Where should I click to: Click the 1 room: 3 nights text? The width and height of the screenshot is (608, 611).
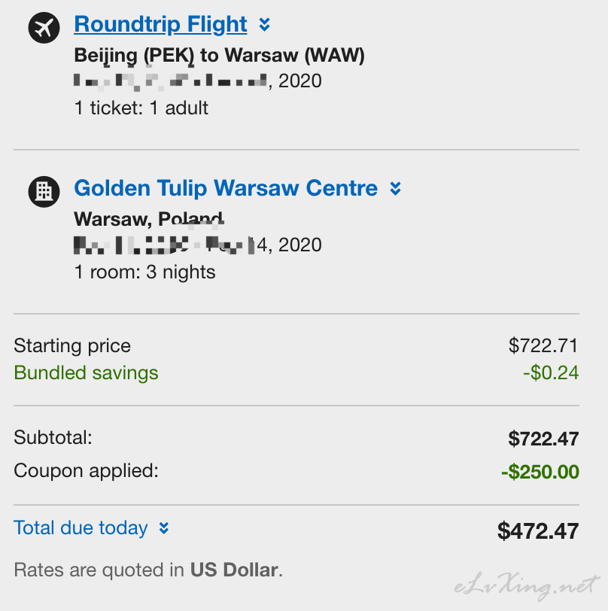point(144,272)
